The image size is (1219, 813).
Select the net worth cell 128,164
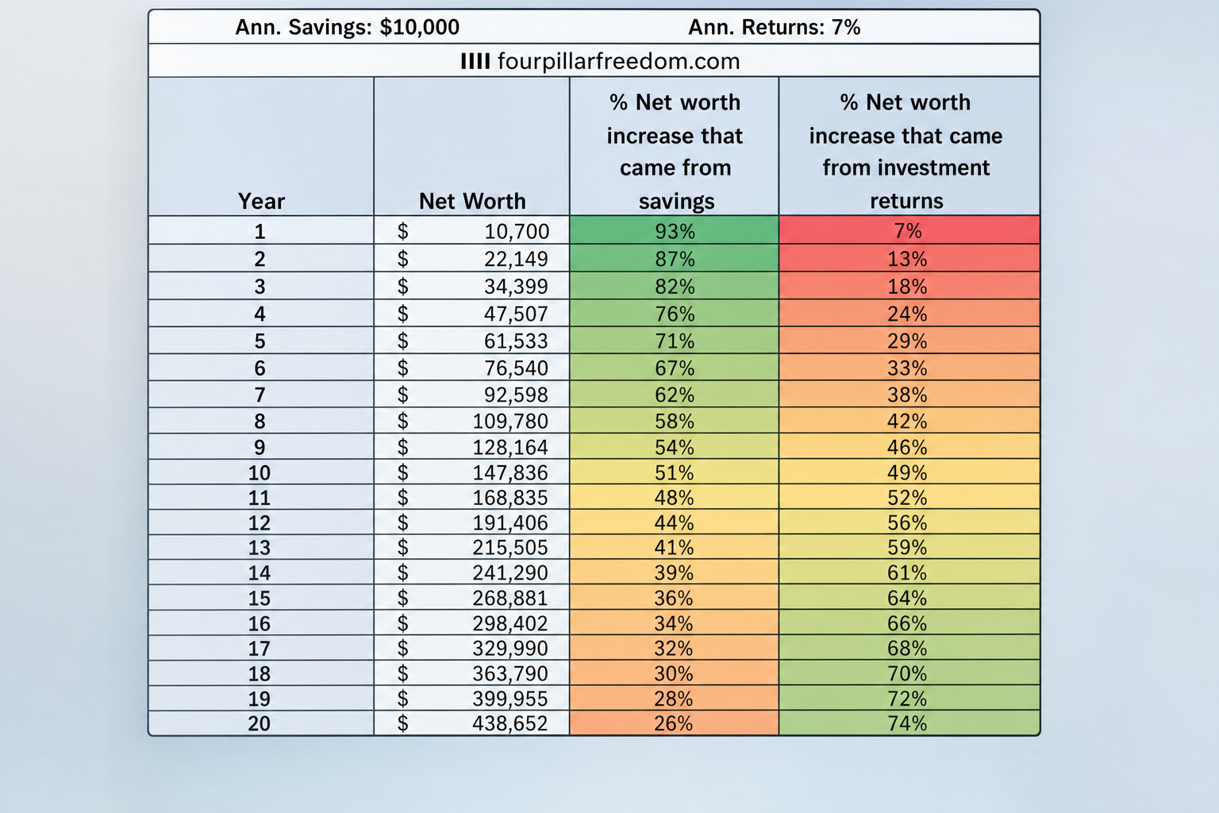pyautogui.click(x=472, y=447)
